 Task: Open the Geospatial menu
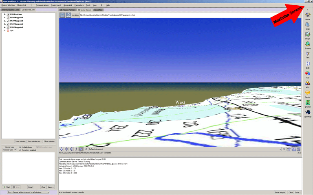tap(67, 5)
